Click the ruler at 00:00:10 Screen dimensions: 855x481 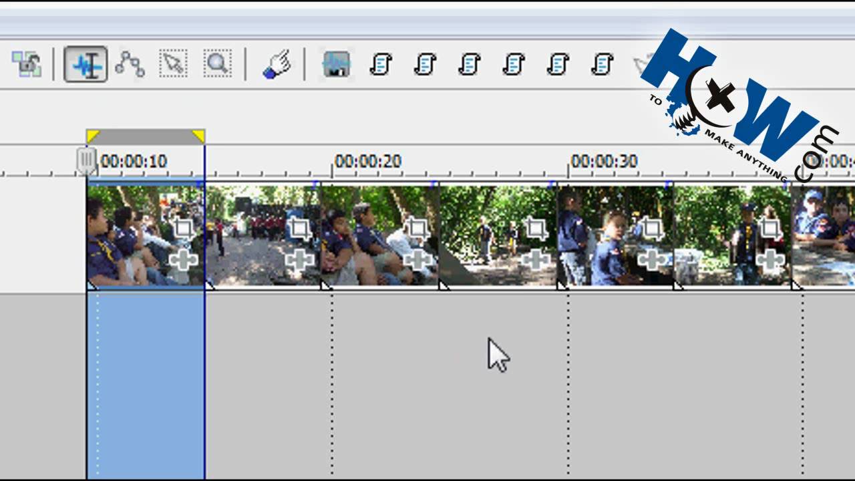pyautogui.click(x=134, y=162)
